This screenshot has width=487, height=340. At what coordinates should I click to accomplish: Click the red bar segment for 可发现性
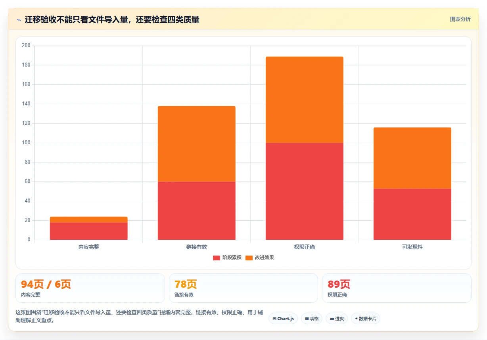click(412, 214)
